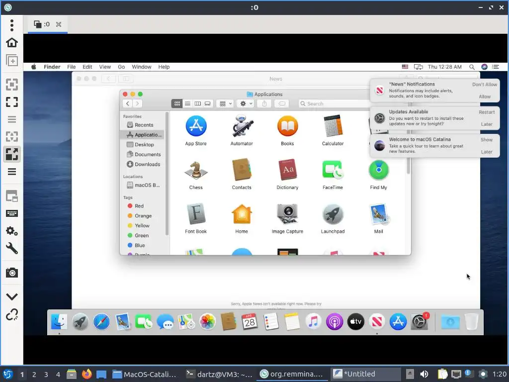Viewport: 509px width, 382px height.
Task: Open the Automator application icon
Action: [242, 126]
